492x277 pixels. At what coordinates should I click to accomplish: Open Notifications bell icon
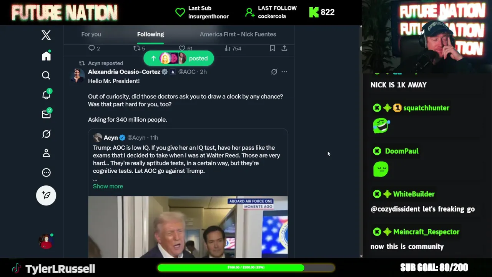coord(46,95)
